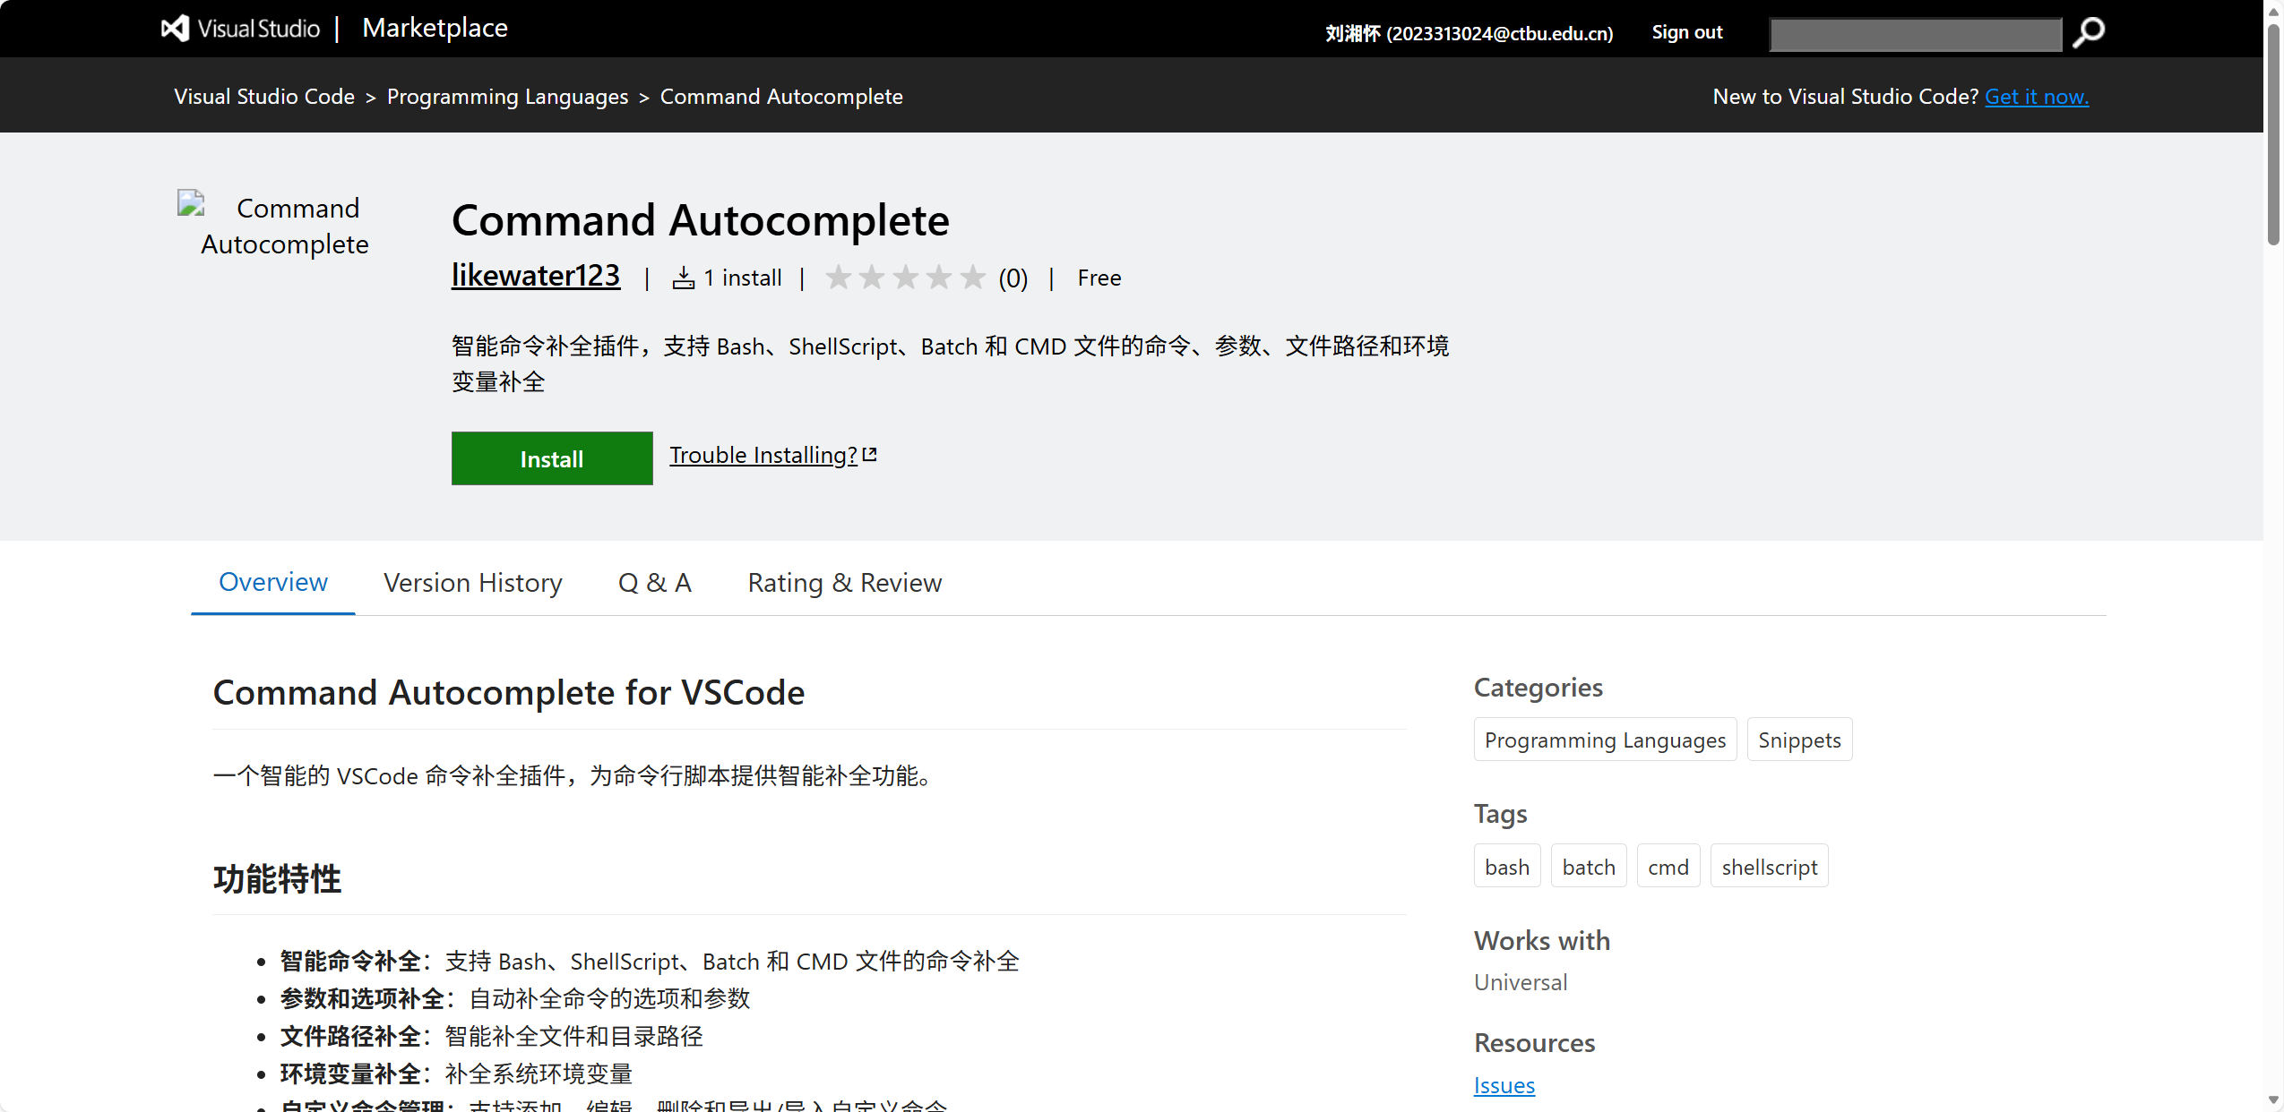The image size is (2284, 1112).
Task: Click inside the Marketplace search field
Action: coord(1915,34)
